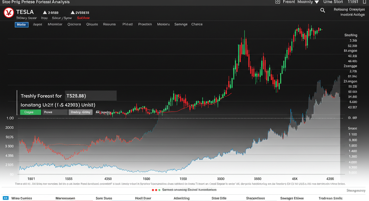Open the Stoe Dlfe bottom tab
Screen dimensions: 369x201
[x=219, y=198]
